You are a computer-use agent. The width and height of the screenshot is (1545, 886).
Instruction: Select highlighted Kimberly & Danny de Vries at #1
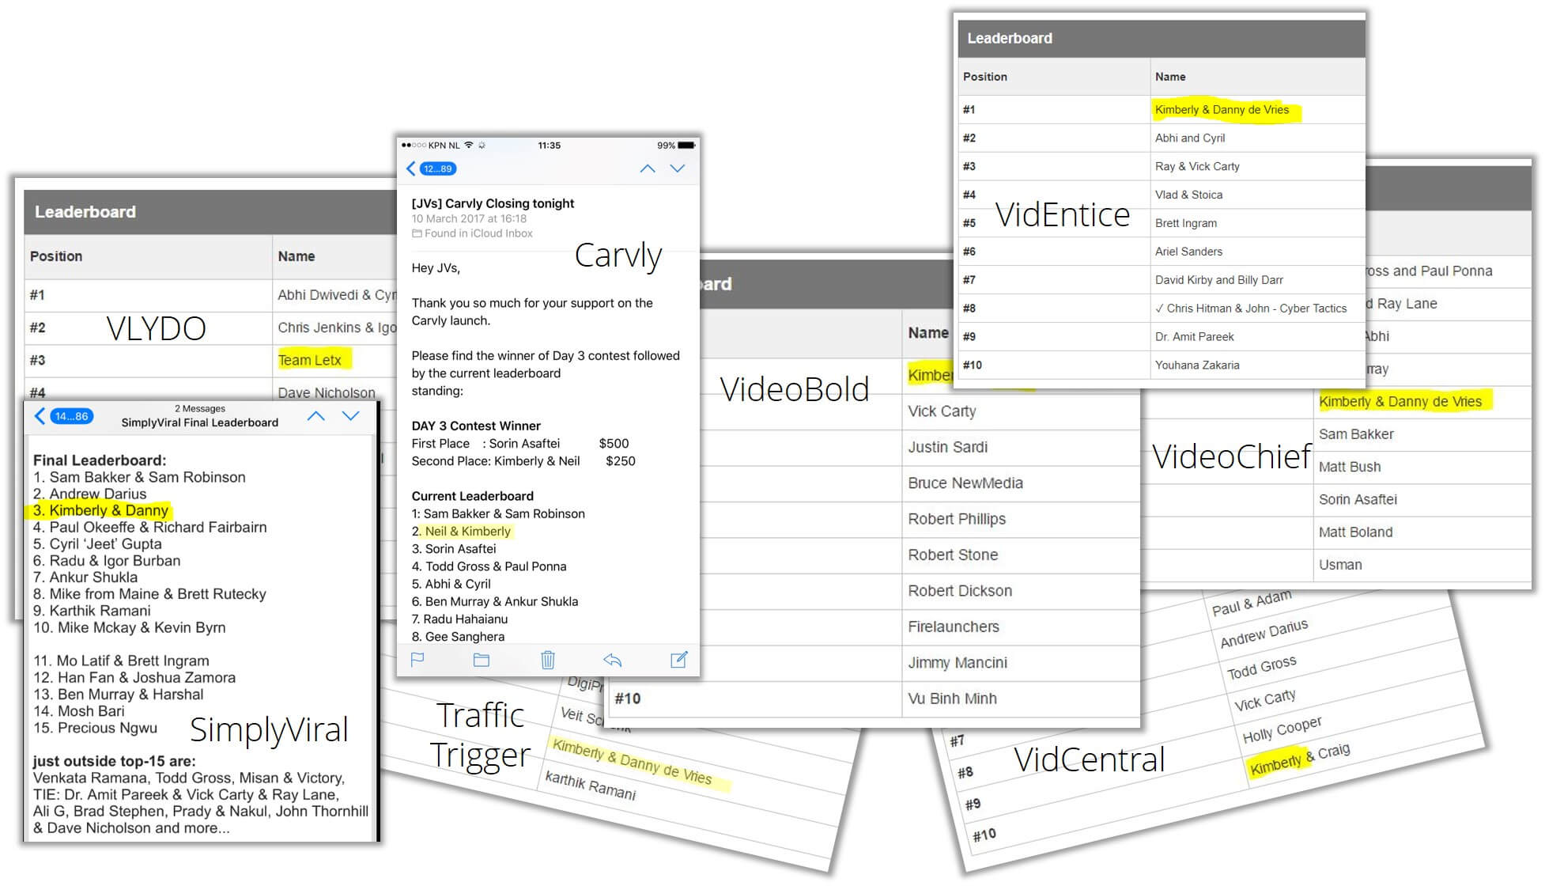click(1222, 110)
